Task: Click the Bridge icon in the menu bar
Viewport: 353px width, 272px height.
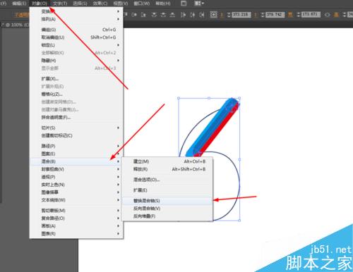Action: 184,4
